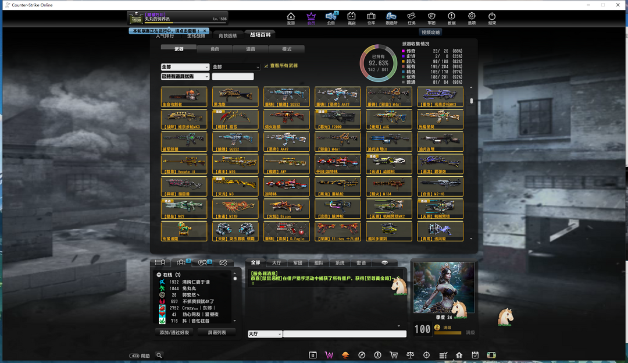Open the memo edit icon tab
628x363 pixels.
click(x=223, y=262)
